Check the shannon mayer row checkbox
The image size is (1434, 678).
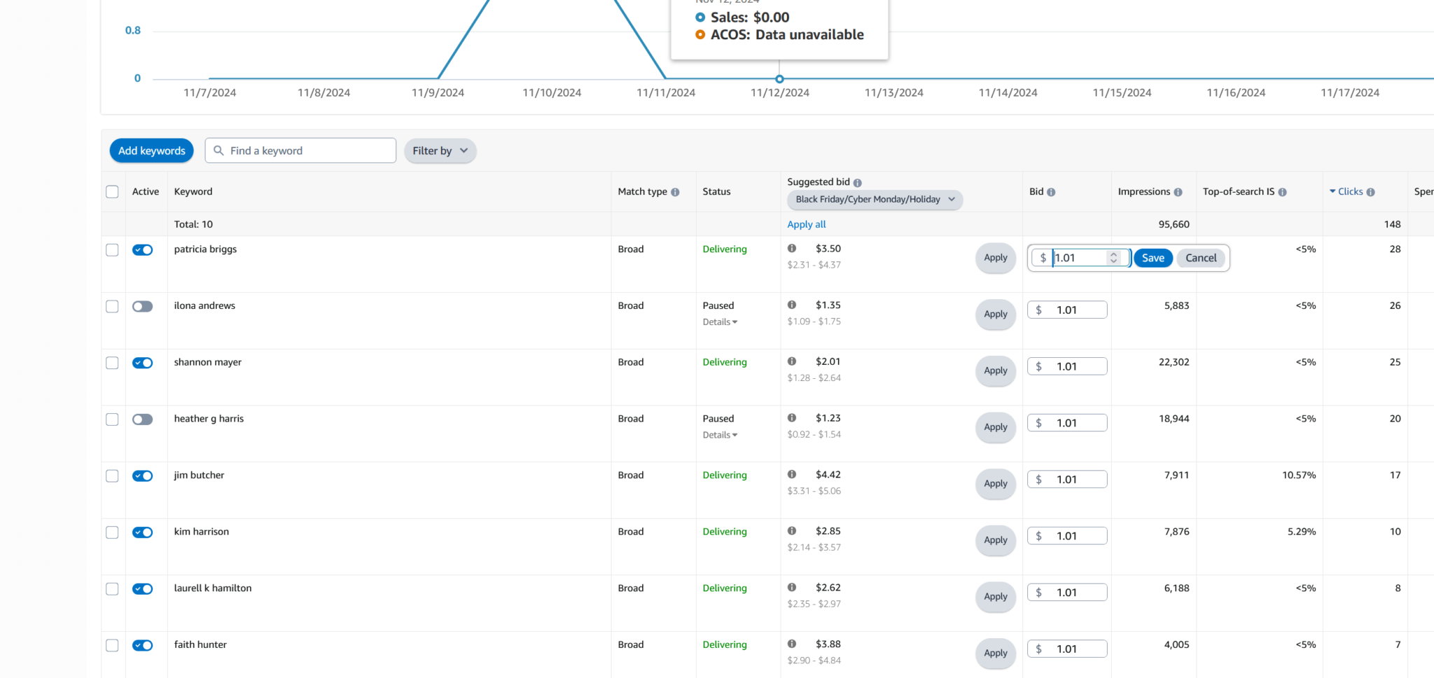point(112,363)
